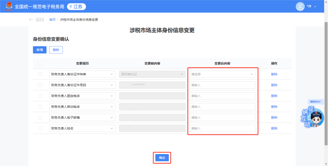Click the 变更项目 column header
Image resolution: width=328 pixels, height=166 pixels.
[x=82, y=63]
